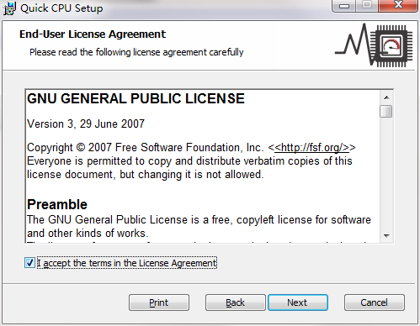Click the 'Quick CPU Setup' title bar text
Image resolution: width=420 pixels, height=326 pixels.
[x=61, y=8]
